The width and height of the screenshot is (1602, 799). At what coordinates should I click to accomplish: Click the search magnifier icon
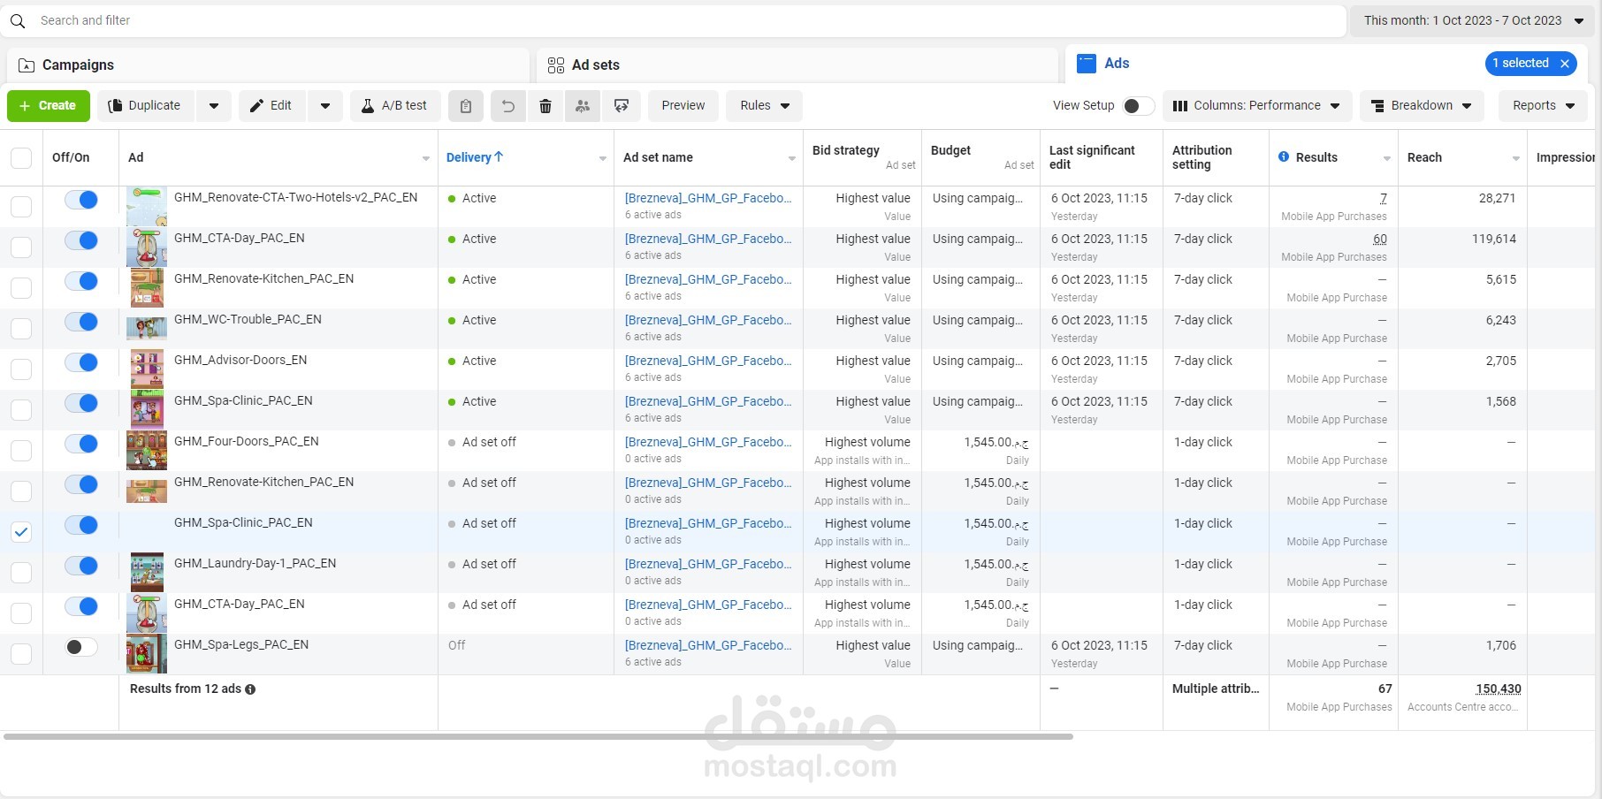(18, 20)
